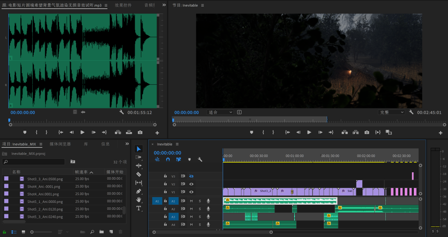The width and height of the screenshot is (448, 237).
Task: Select Shot4_Ani.0001.png in project list
Action: (x=43, y=194)
